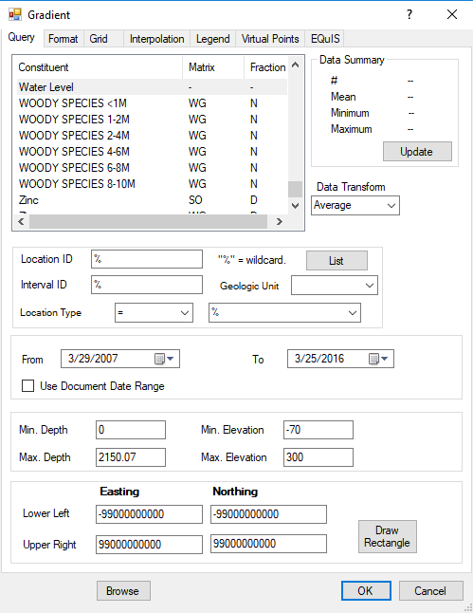473x613 pixels.
Task: Click the Update button
Action: pos(417,151)
